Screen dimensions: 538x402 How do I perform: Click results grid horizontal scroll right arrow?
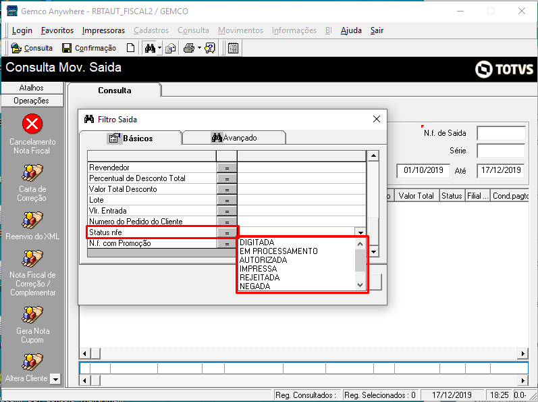pos(522,353)
